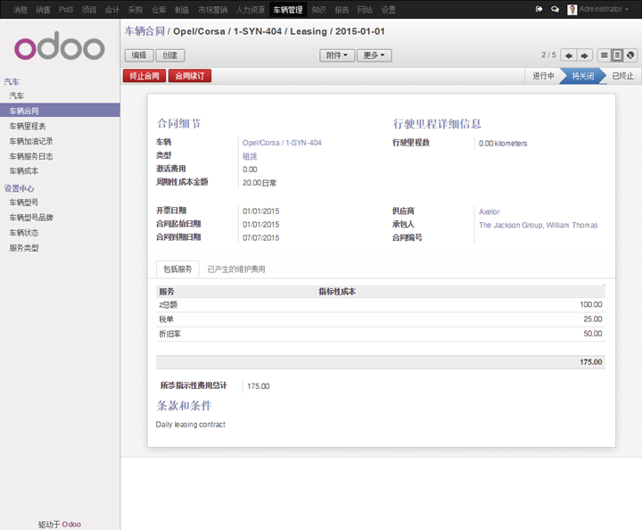Open the chat conversations icon
The image size is (642, 530).
(x=555, y=9)
